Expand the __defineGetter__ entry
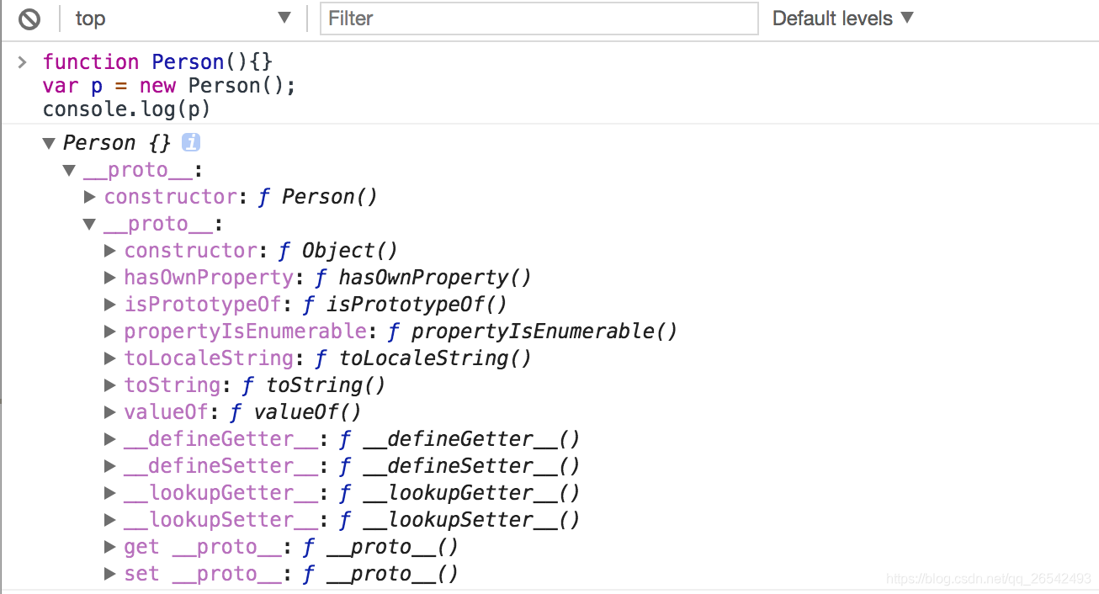 pyautogui.click(x=110, y=439)
